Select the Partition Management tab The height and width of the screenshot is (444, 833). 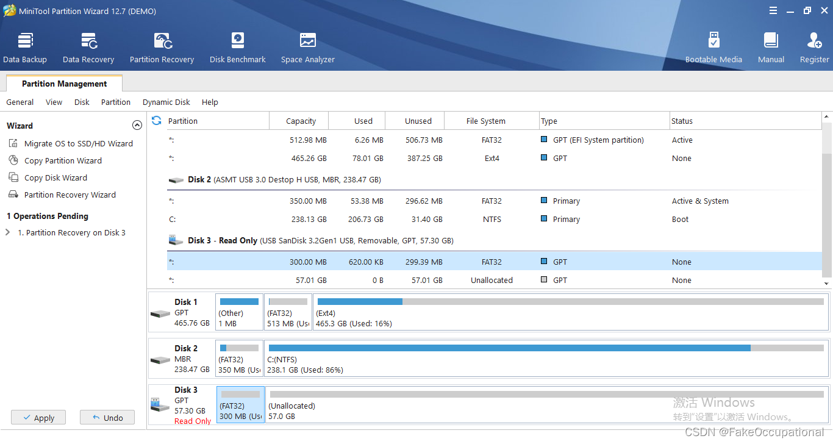pyautogui.click(x=64, y=84)
